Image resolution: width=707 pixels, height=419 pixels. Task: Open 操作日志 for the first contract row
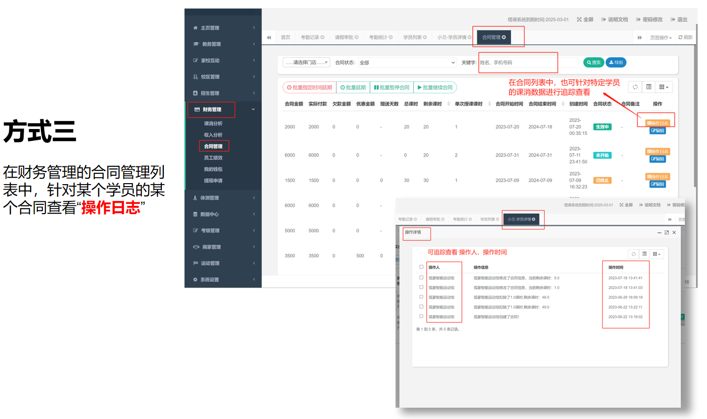[x=657, y=123]
